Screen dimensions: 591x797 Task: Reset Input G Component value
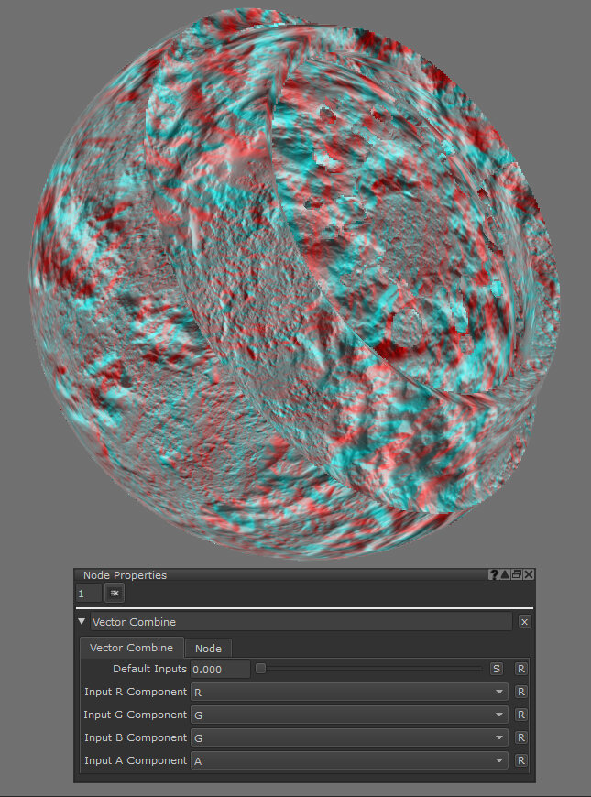(520, 715)
